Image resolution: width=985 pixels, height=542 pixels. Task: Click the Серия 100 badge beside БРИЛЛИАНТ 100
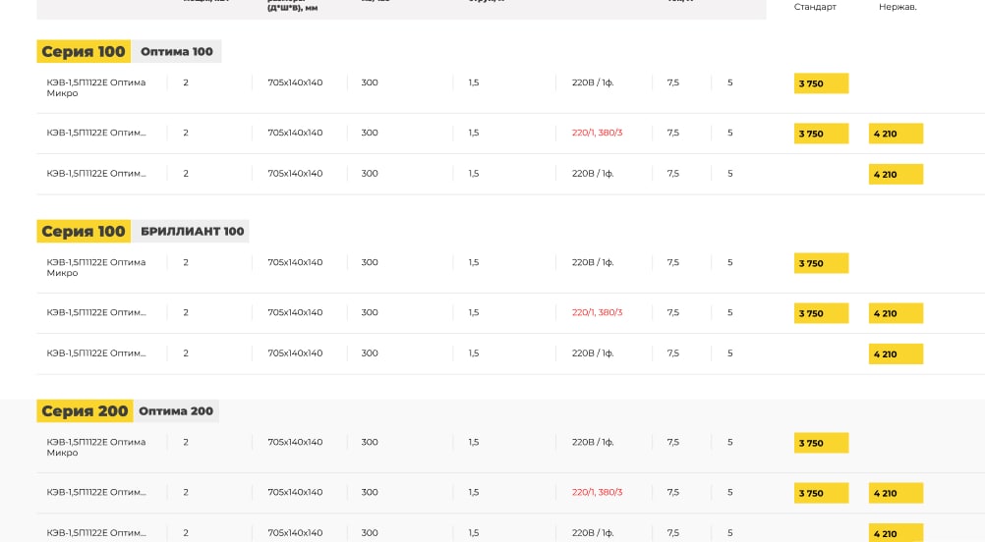[x=84, y=232]
